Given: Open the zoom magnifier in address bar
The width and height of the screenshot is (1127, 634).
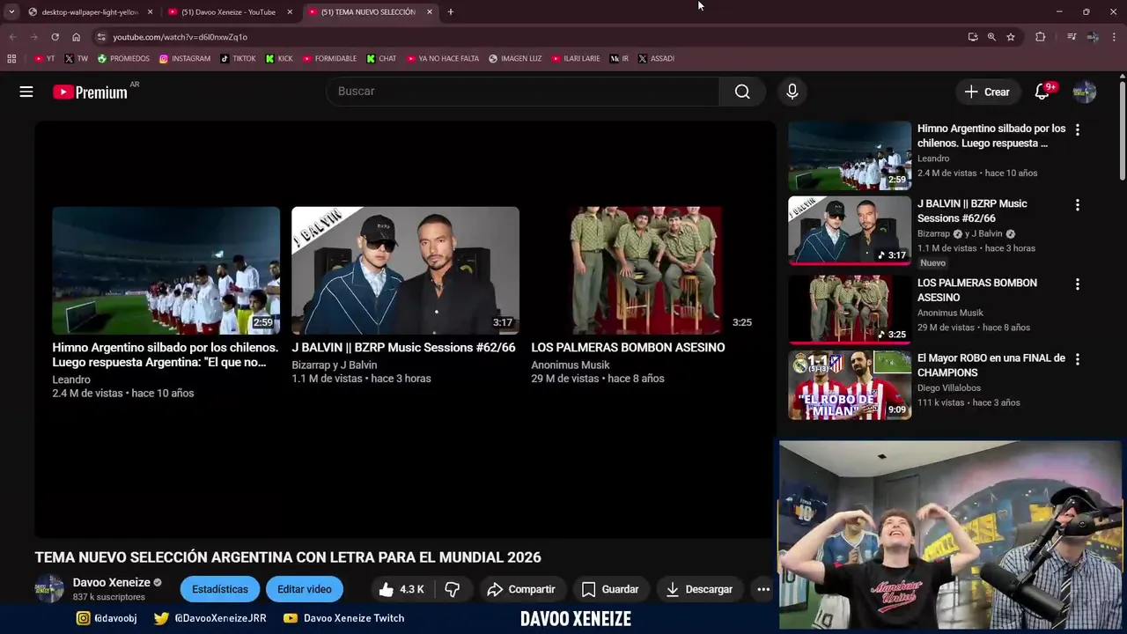Looking at the screenshot, I should click(991, 37).
